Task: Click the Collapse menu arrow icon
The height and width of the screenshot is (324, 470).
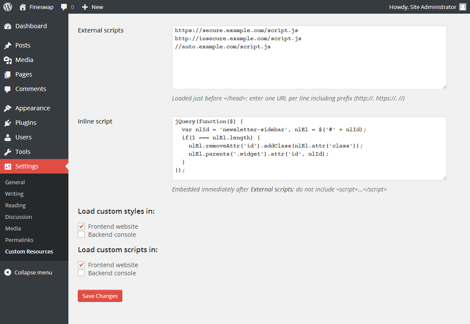Action: (8, 272)
